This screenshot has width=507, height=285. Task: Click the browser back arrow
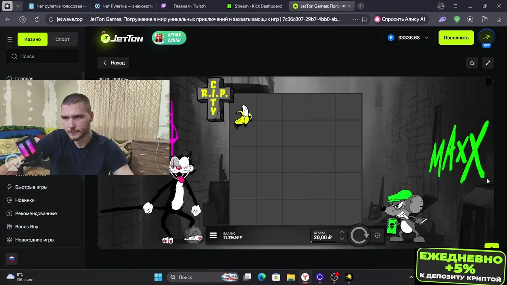pyautogui.click(x=8, y=19)
